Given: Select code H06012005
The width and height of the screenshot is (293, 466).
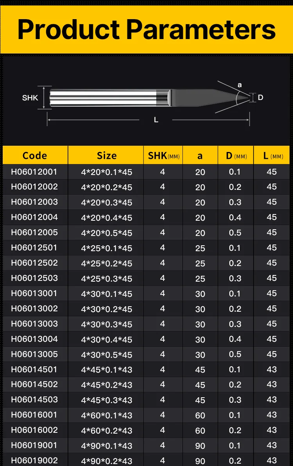Looking at the screenshot, I should tap(34, 232).
